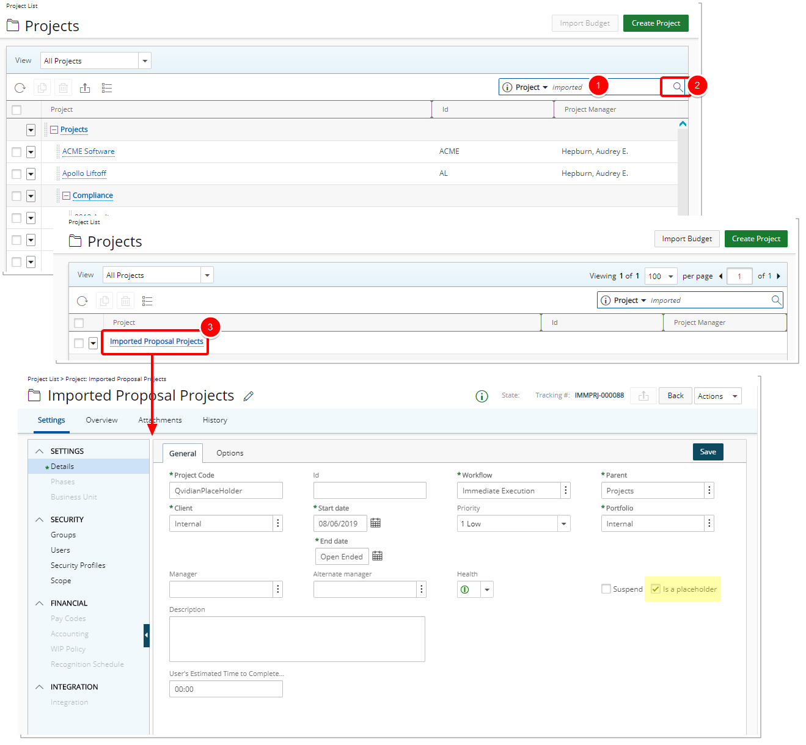Image resolution: width=806 pixels, height=745 pixels.
Task: Click the pencil icon to rename the project
Action: pyautogui.click(x=248, y=396)
